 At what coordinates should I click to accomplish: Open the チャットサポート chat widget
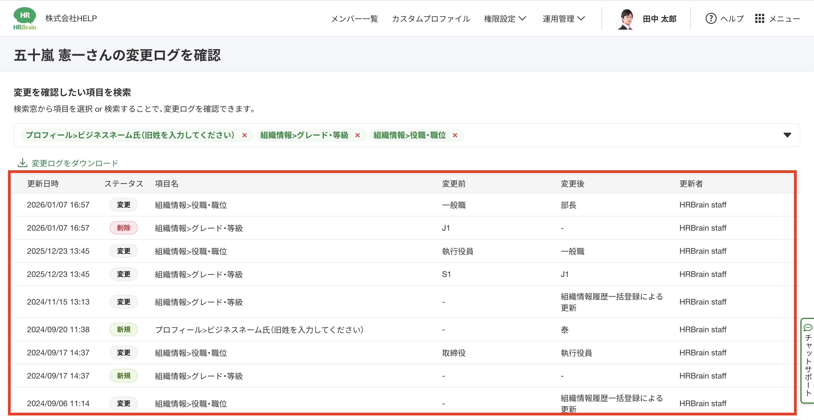808,360
